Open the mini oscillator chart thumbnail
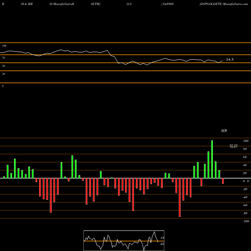The width and height of the screenshot is (251, 251). (x=124, y=240)
